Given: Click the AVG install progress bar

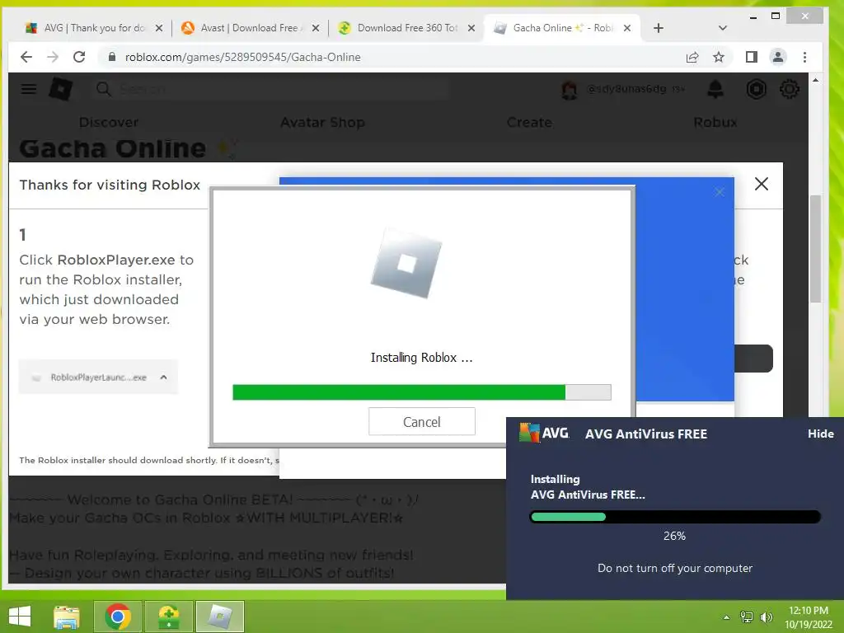Looking at the screenshot, I should (675, 518).
